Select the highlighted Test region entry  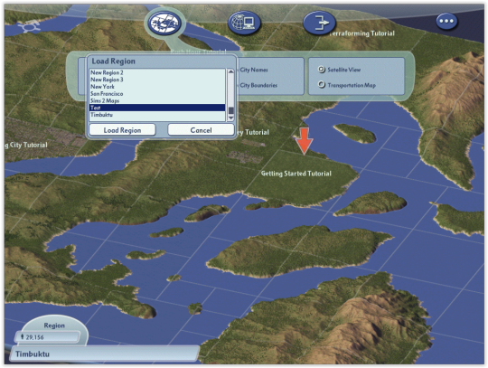(x=157, y=108)
